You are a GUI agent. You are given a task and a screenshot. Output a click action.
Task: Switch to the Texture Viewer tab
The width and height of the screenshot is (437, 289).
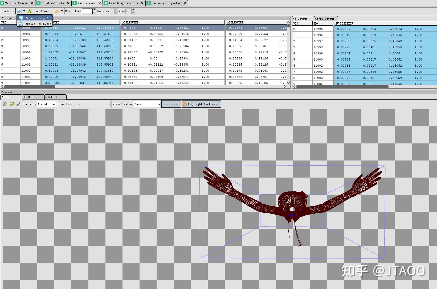16,3
